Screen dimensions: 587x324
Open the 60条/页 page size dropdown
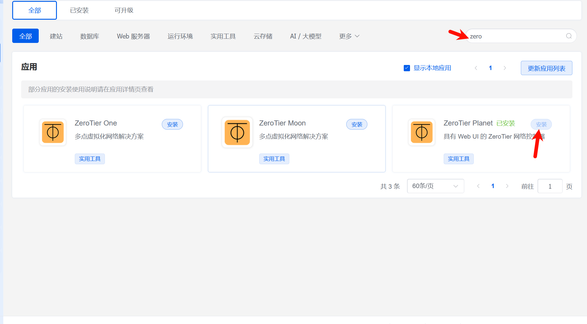tap(435, 186)
